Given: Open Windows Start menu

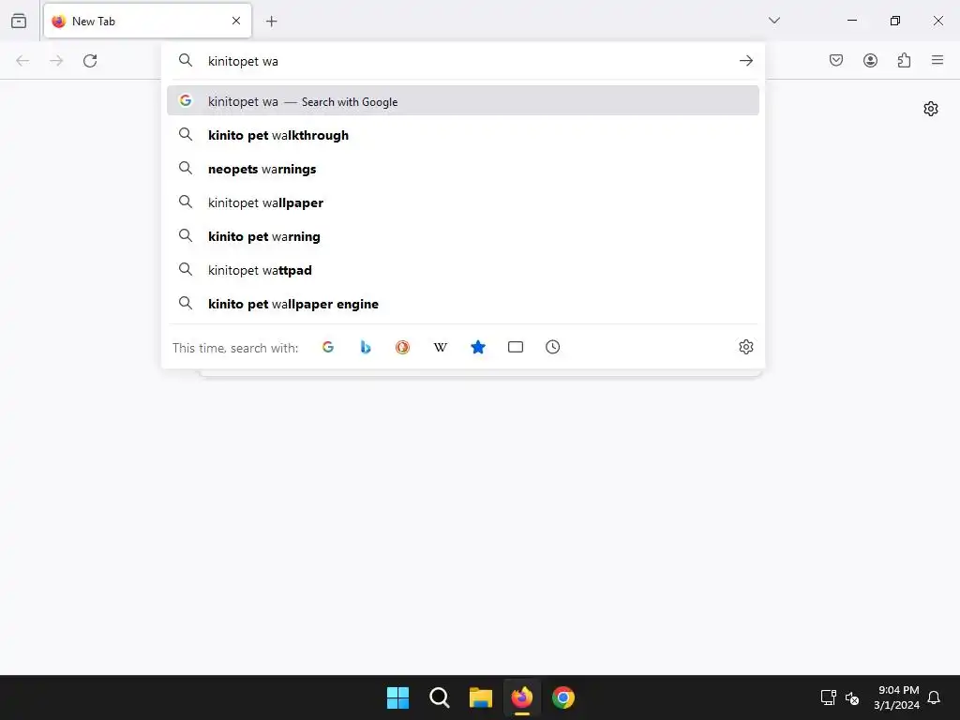Looking at the screenshot, I should (x=397, y=697).
